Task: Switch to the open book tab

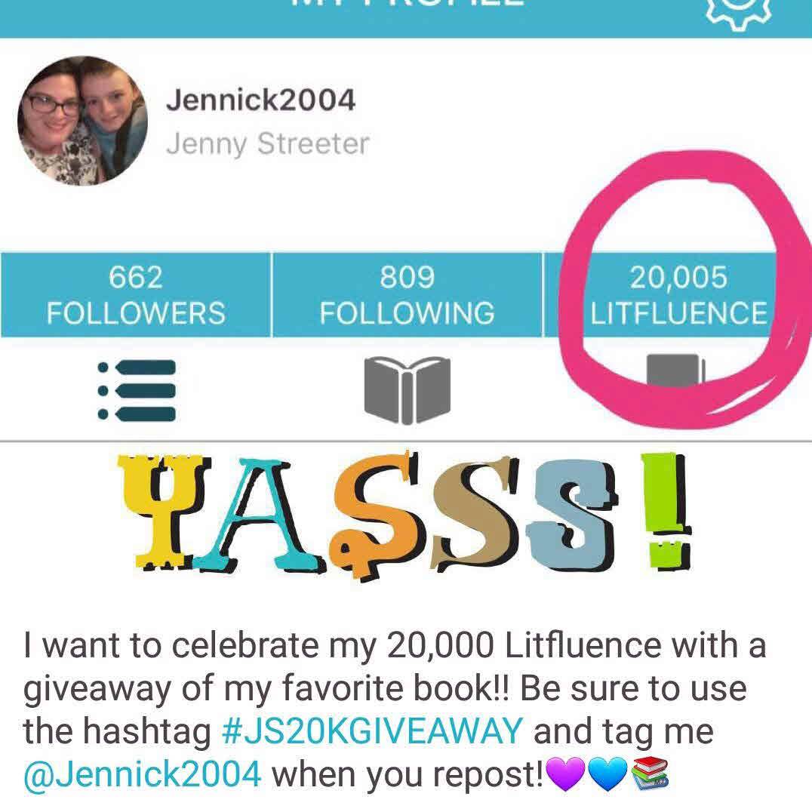Action: [407, 390]
